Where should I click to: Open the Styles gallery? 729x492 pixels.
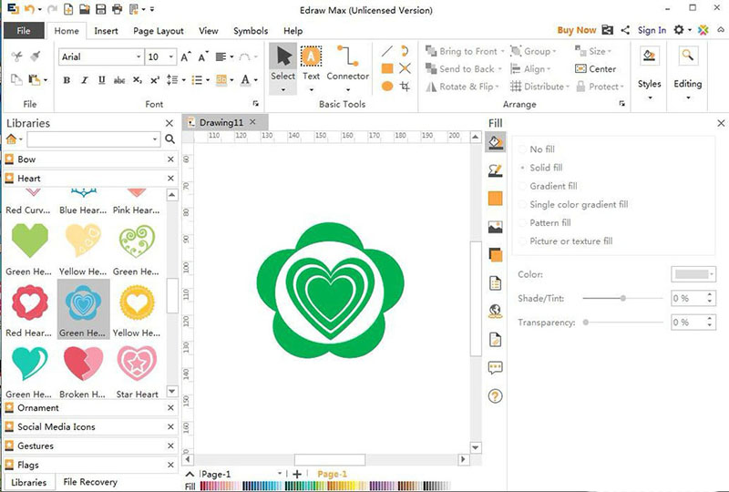point(649,68)
